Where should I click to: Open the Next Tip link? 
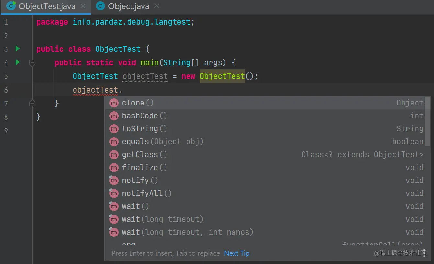(237, 253)
